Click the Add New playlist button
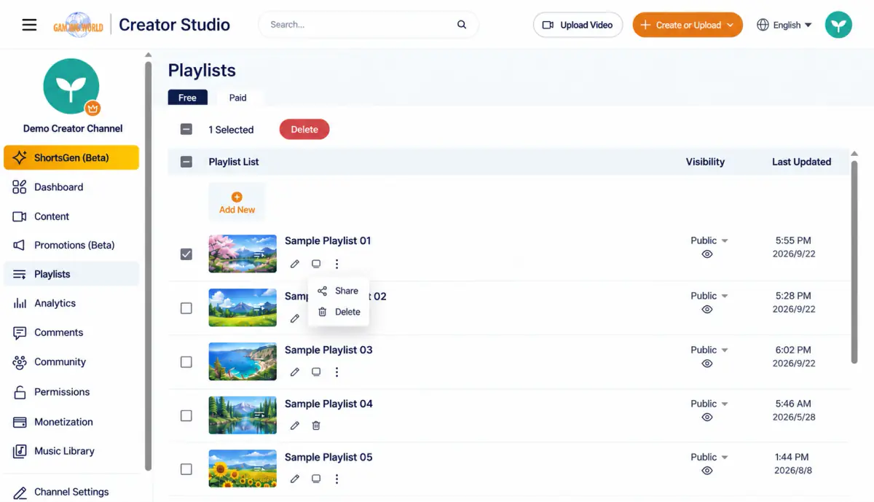 click(237, 203)
